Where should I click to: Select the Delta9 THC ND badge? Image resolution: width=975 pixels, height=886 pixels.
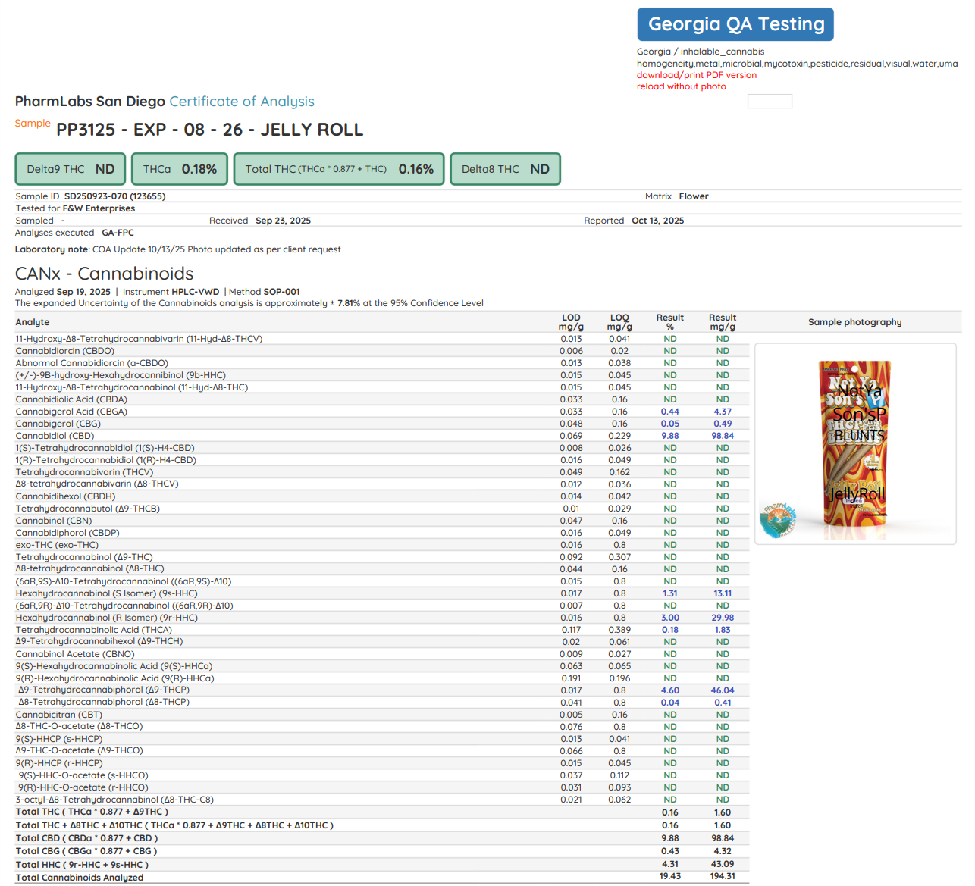click(71, 169)
